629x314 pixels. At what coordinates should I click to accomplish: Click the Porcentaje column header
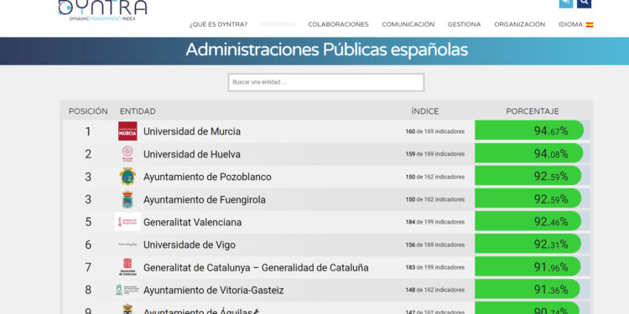click(x=533, y=111)
